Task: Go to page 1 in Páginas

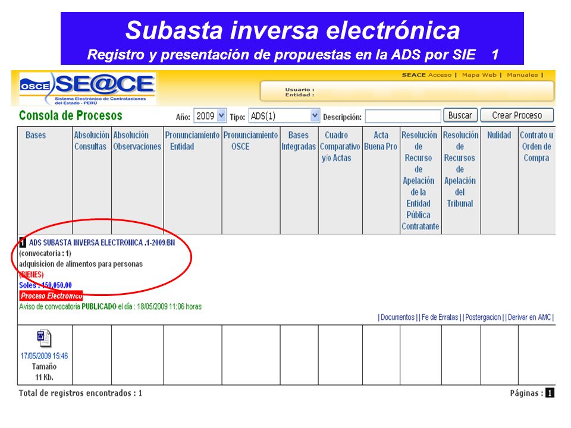Action: (550, 393)
